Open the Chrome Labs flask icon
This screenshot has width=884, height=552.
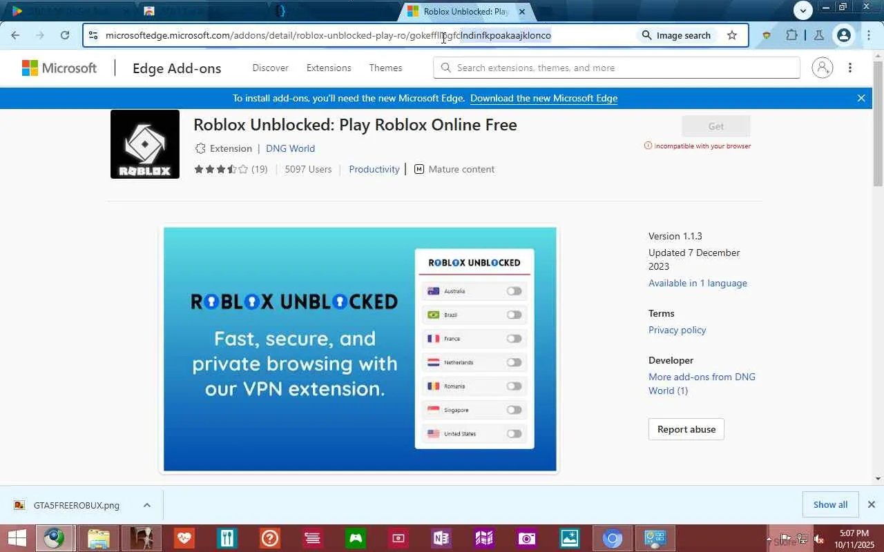click(819, 35)
